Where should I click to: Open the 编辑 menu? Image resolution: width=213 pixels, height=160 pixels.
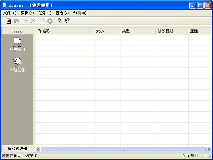coord(27,13)
